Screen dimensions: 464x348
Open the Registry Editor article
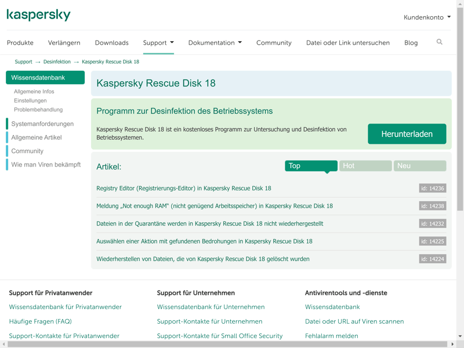[x=184, y=188]
